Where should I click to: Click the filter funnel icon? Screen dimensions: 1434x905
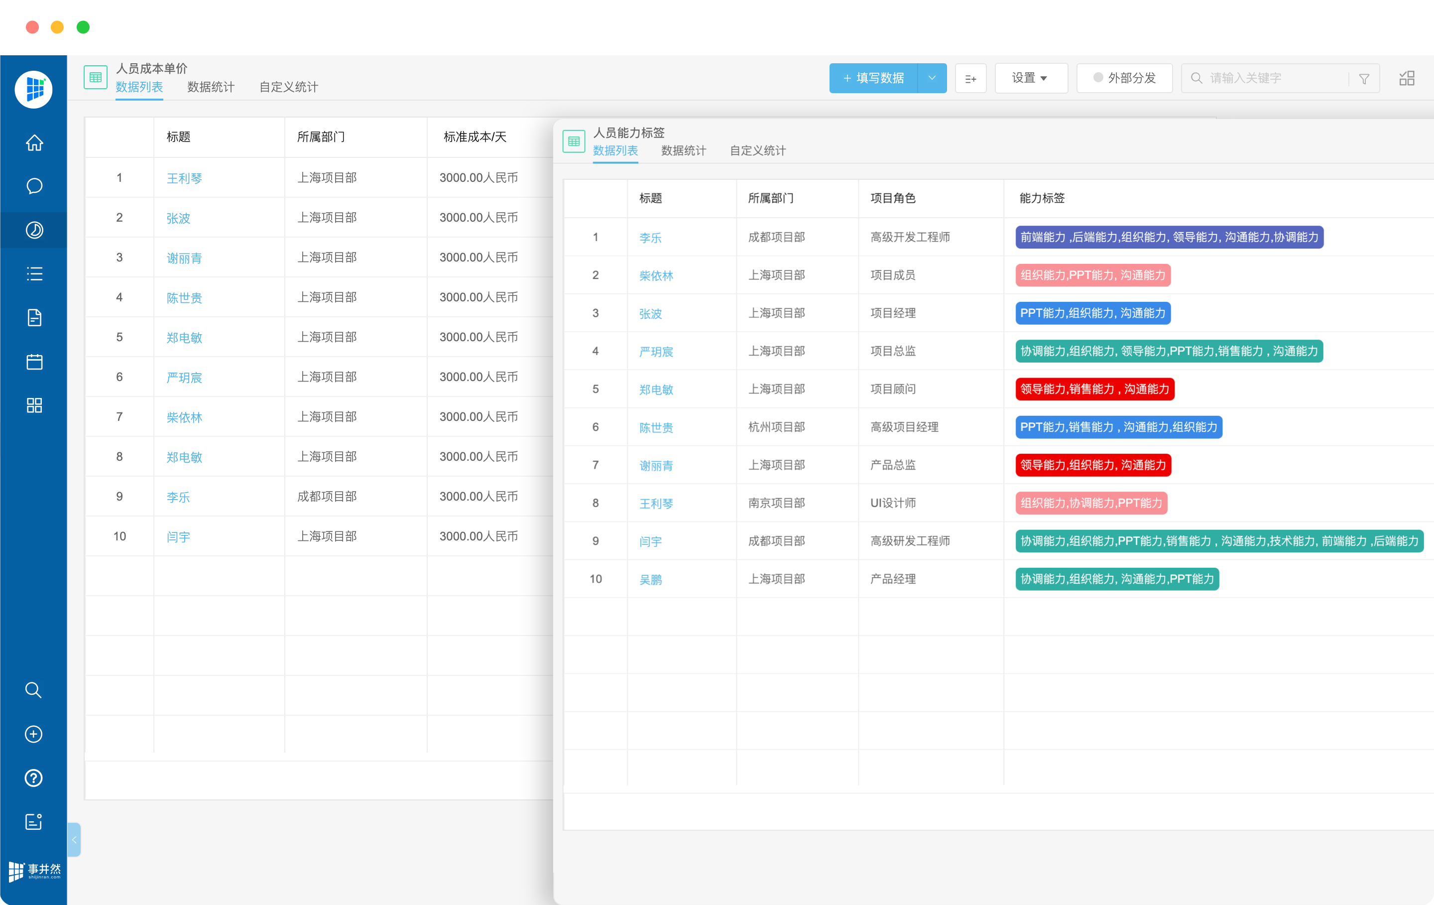click(x=1364, y=79)
